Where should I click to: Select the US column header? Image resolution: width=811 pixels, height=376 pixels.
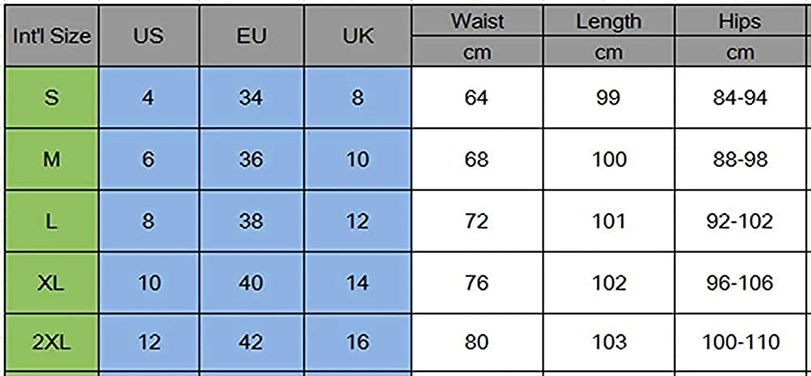pyautogui.click(x=149, y=36)
